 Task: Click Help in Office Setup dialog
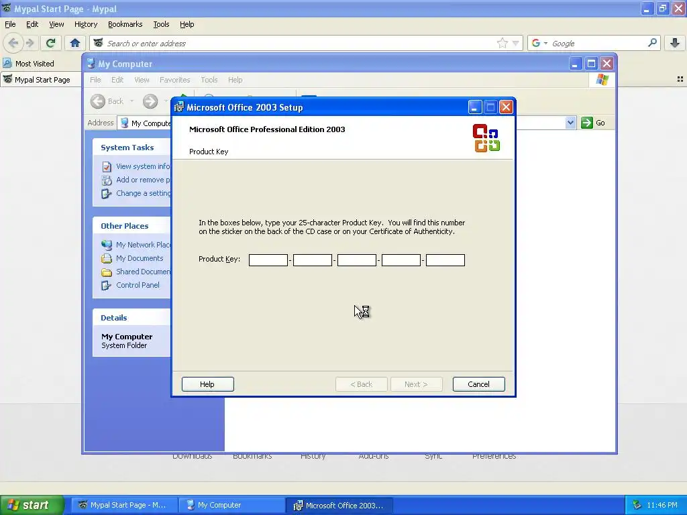coord(208,384)
